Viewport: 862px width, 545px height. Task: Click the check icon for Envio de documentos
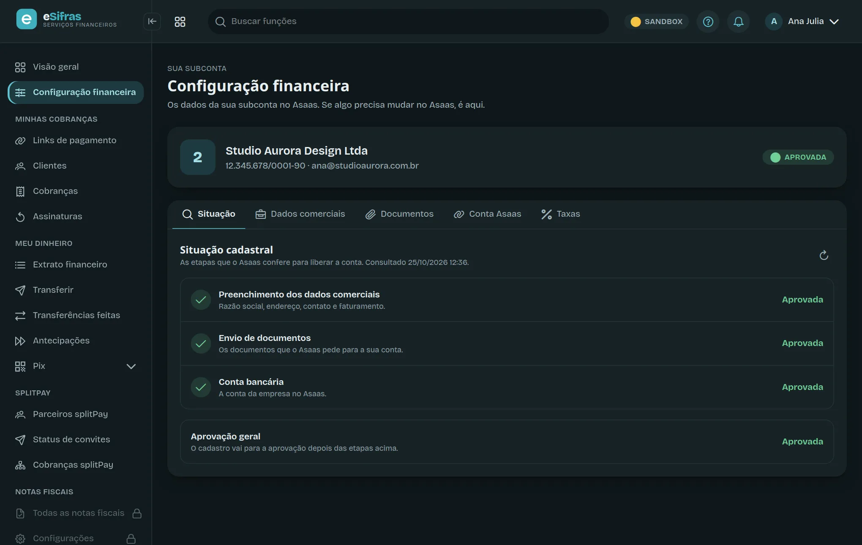coord(201,343)
